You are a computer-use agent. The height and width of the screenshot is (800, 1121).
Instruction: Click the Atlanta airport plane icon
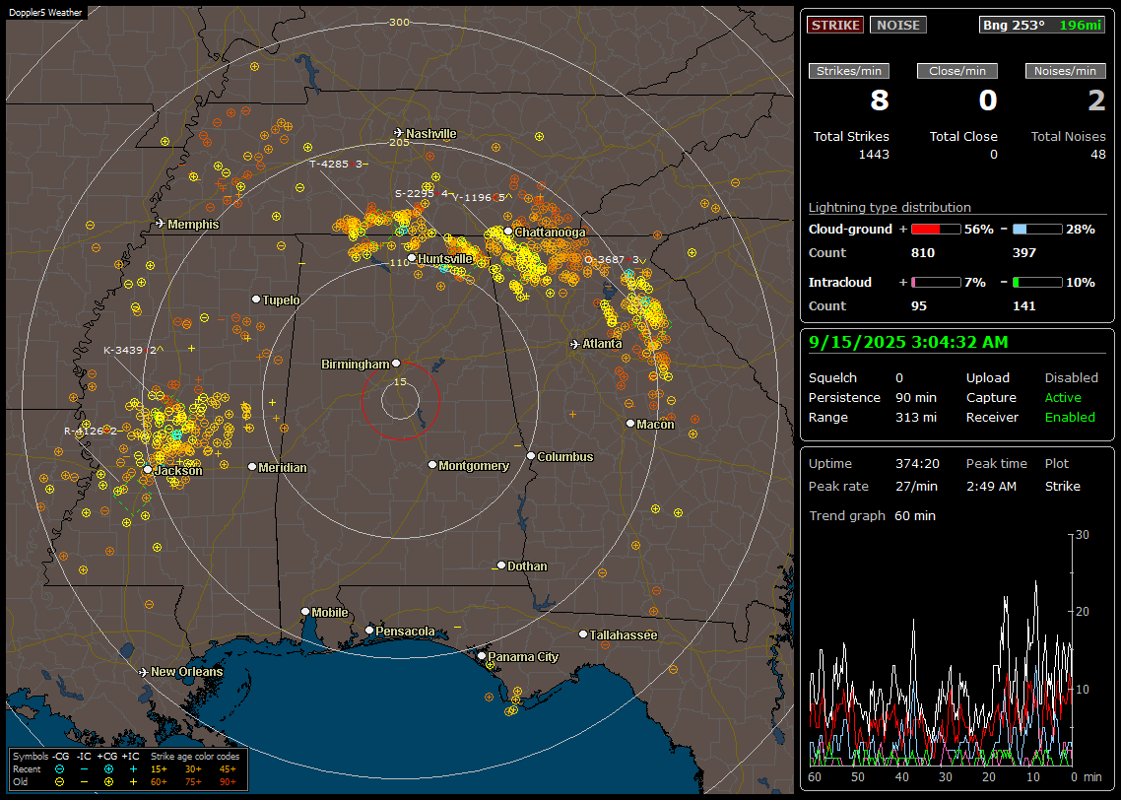click(x=575, y=344)
